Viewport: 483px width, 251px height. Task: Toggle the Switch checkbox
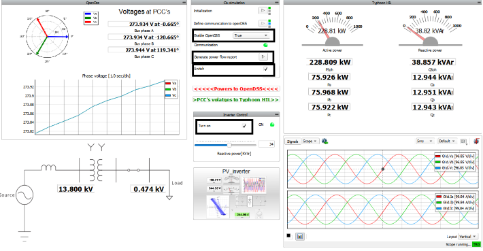click(265, 69)
